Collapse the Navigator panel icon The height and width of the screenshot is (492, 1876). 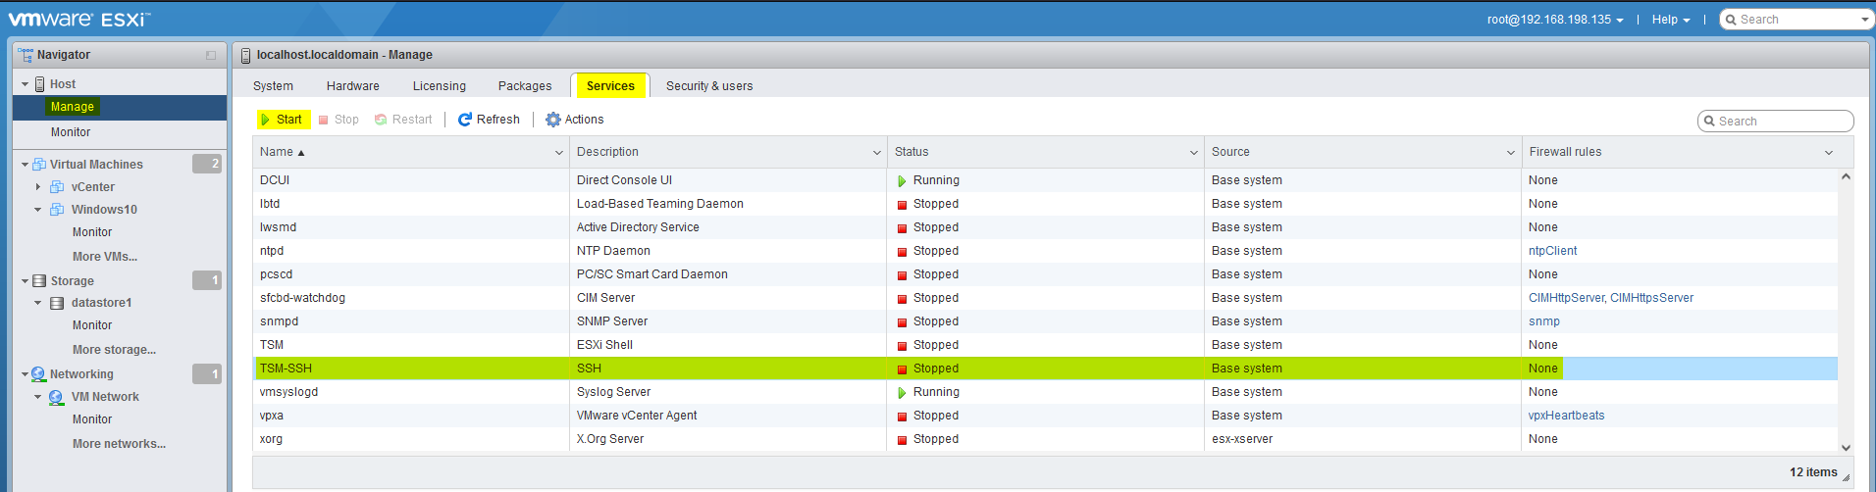point(211,56)
